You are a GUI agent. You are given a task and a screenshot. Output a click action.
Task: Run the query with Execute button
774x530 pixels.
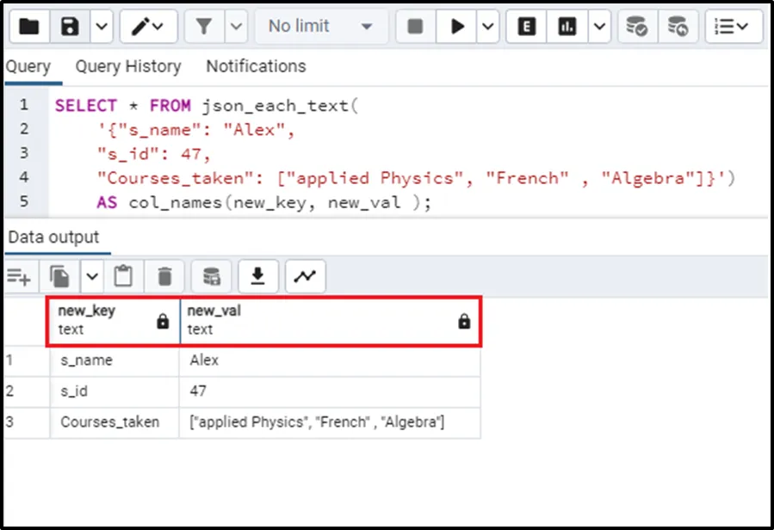456,27
